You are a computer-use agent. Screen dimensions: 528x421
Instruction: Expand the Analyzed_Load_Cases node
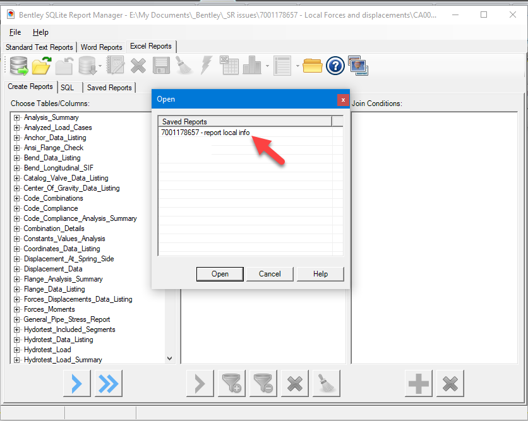pyautogui.click(x=16, y=127)
